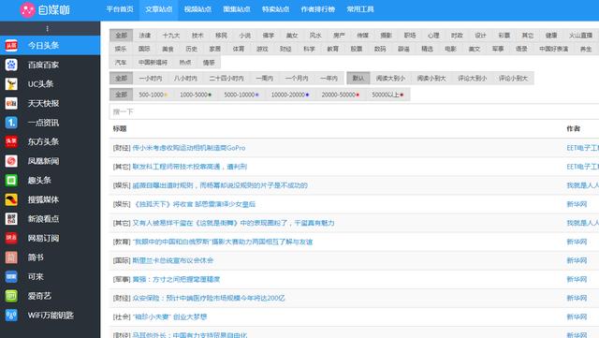Select the 500-1000 yellow dot range

click(153, 95)
